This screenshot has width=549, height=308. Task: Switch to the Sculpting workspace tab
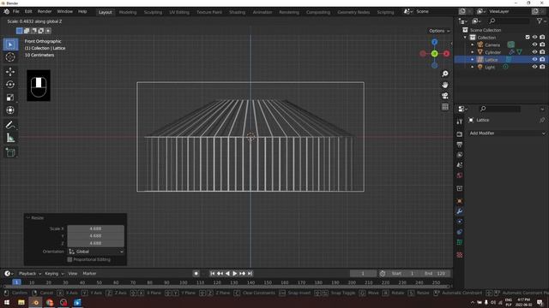point(153,12)
